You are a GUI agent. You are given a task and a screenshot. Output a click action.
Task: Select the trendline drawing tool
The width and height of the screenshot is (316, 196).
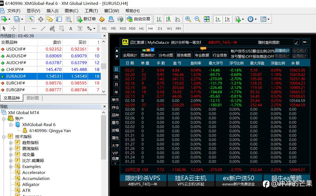43,28
